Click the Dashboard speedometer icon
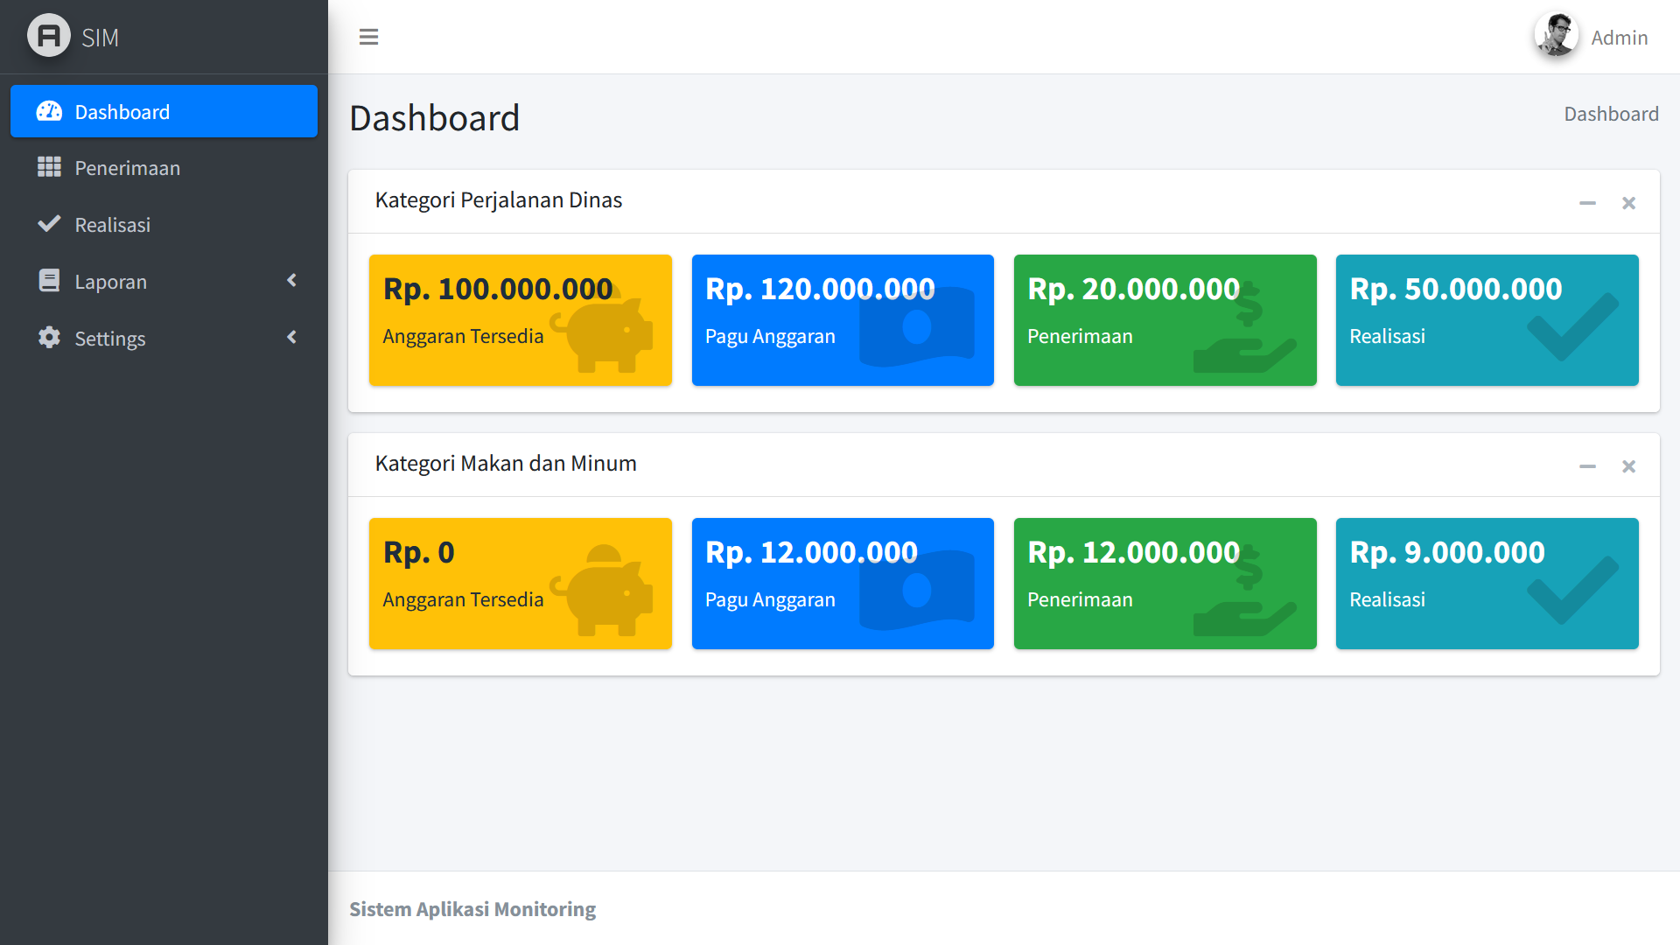Screen dimensions: 1680x945 pyautogui.click(x=49, y=111)
